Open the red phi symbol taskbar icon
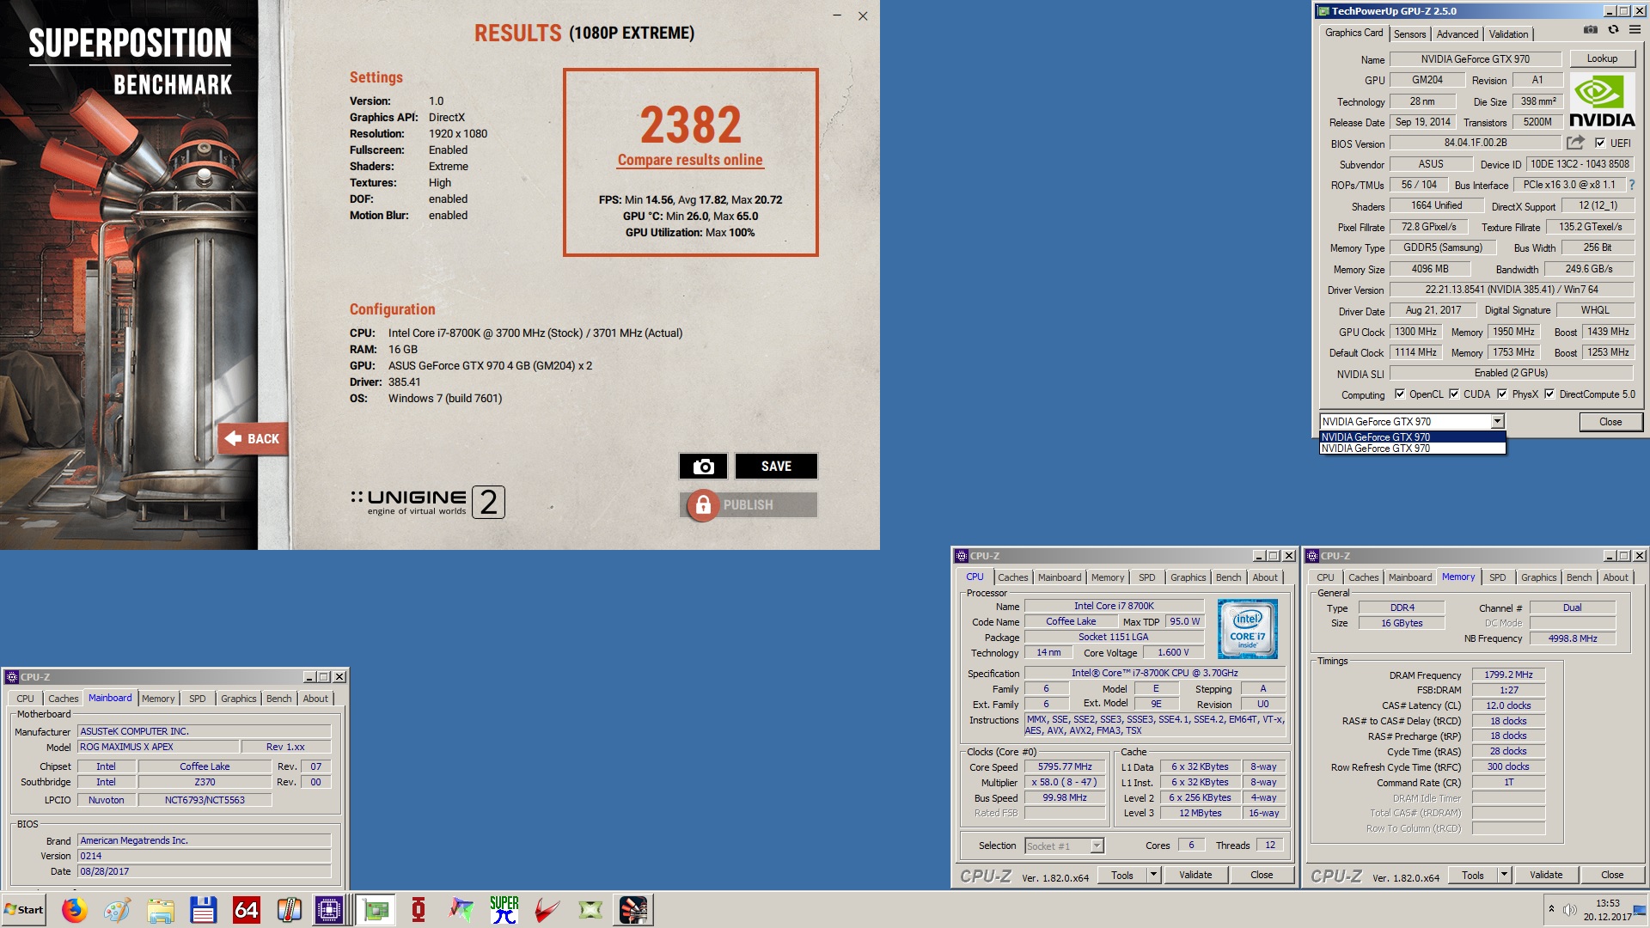Screen dimensions: 1650x928 pos(419,910)
